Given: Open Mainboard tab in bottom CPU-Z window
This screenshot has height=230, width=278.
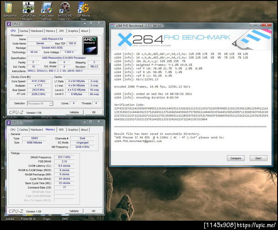Looking at the screenshot, I should click(x=37, y=130).
